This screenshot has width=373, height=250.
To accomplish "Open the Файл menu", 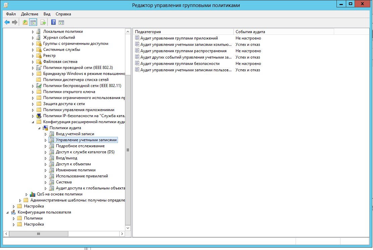I will click(11, 14).
